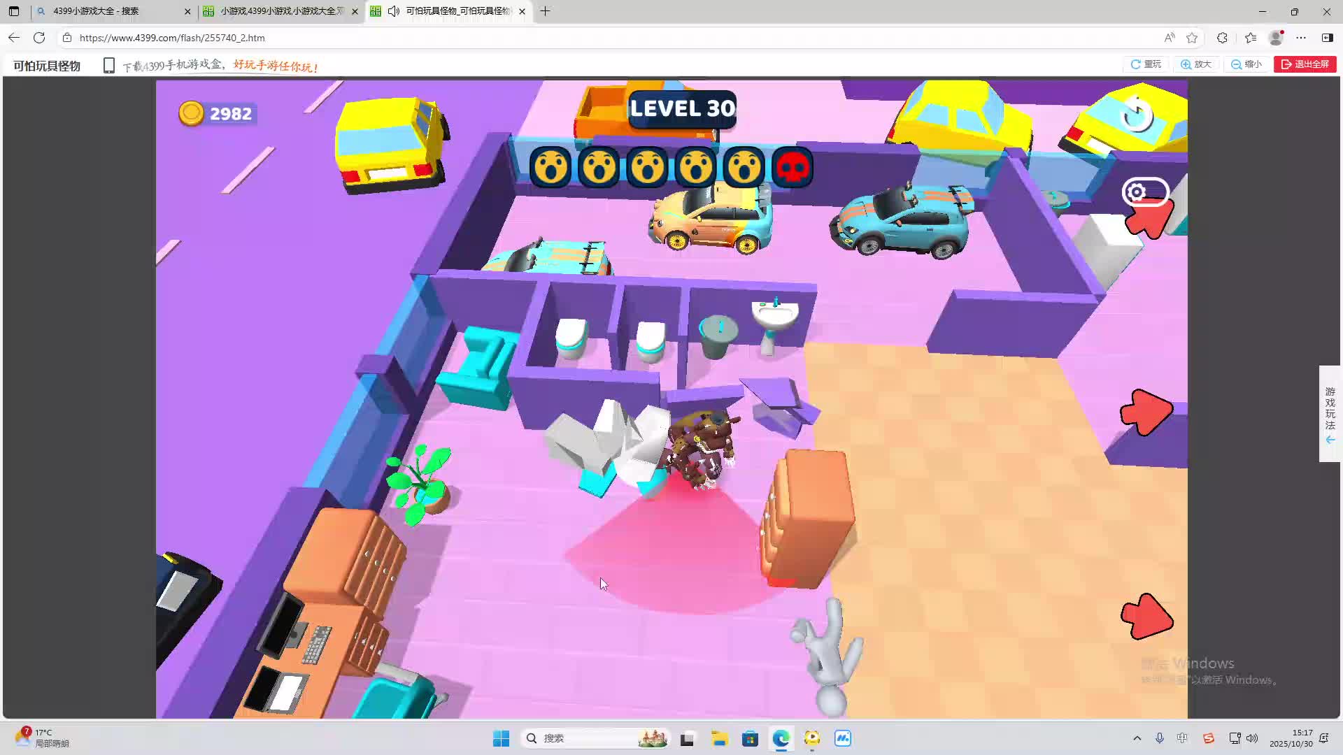Add this page to favorites star
Image resolution: width=1343 pixels, height=755 pixels.
1192,38
